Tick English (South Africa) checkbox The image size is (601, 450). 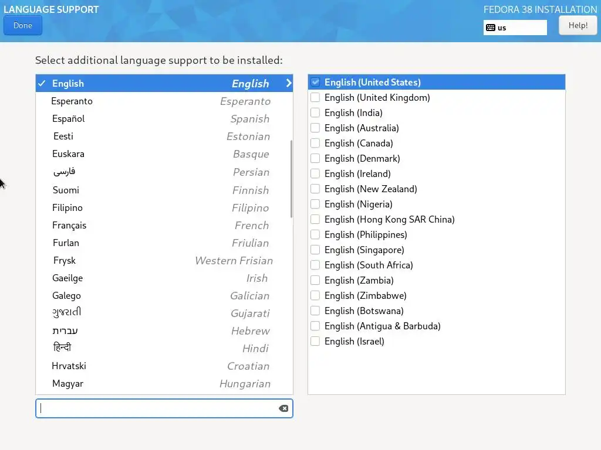coord(315,265)
